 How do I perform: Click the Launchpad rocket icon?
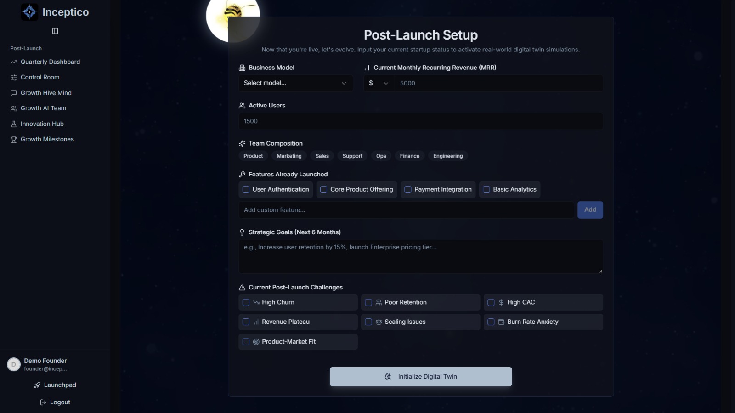37,385
